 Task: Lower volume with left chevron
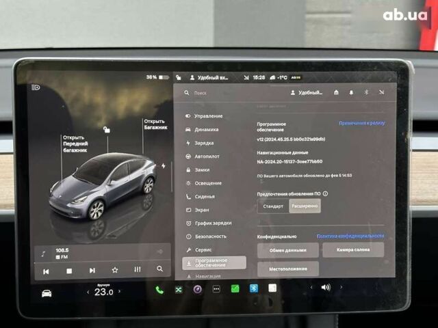[x=311, y=287]
